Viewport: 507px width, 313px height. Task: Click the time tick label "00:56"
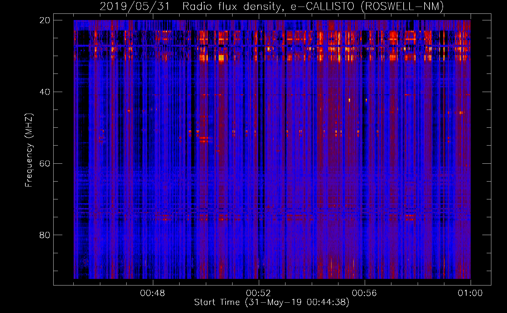tap(364, 293)
